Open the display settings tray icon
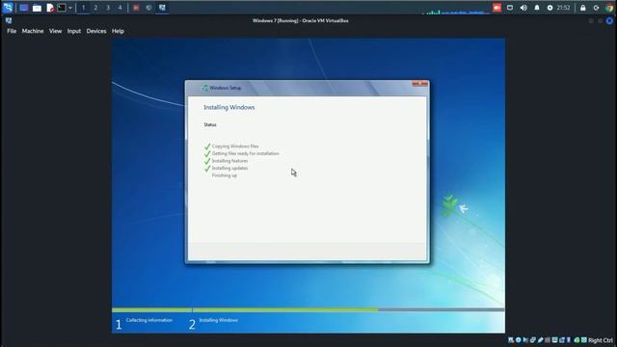The height and width of the screenshot is (347, 617). 510,8
